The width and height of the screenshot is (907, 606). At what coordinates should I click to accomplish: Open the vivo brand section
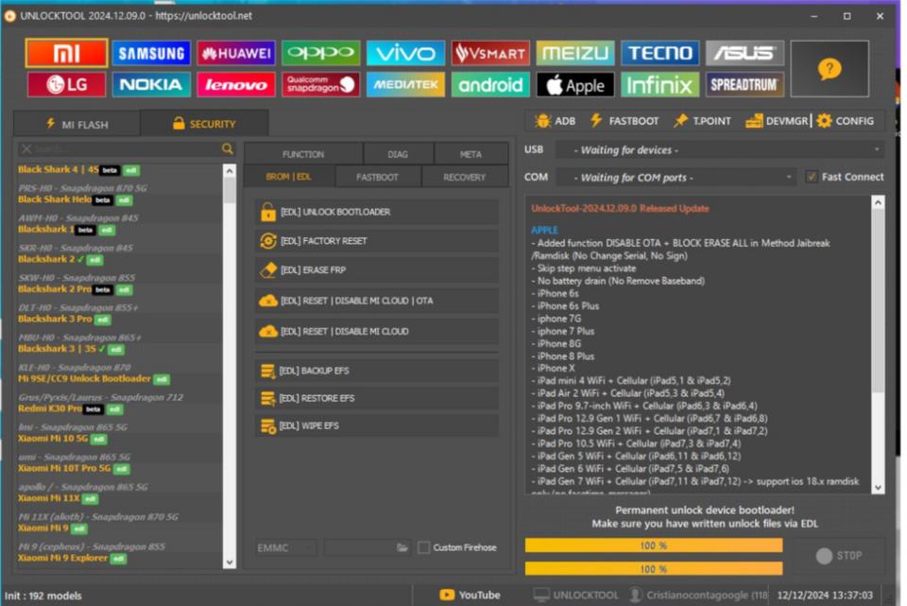405,53
